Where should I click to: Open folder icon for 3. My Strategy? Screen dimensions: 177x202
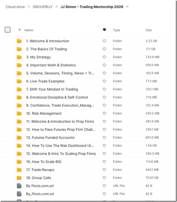pyautogui.click(x=19, y=57)
